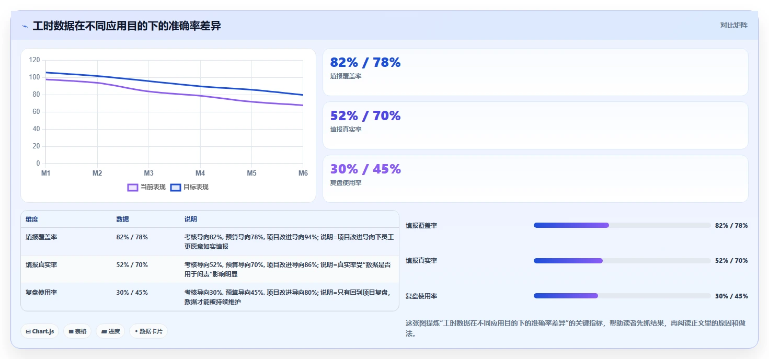Click the 30% / 45% table data cell
769x359 pixels.
coord(132,293)
